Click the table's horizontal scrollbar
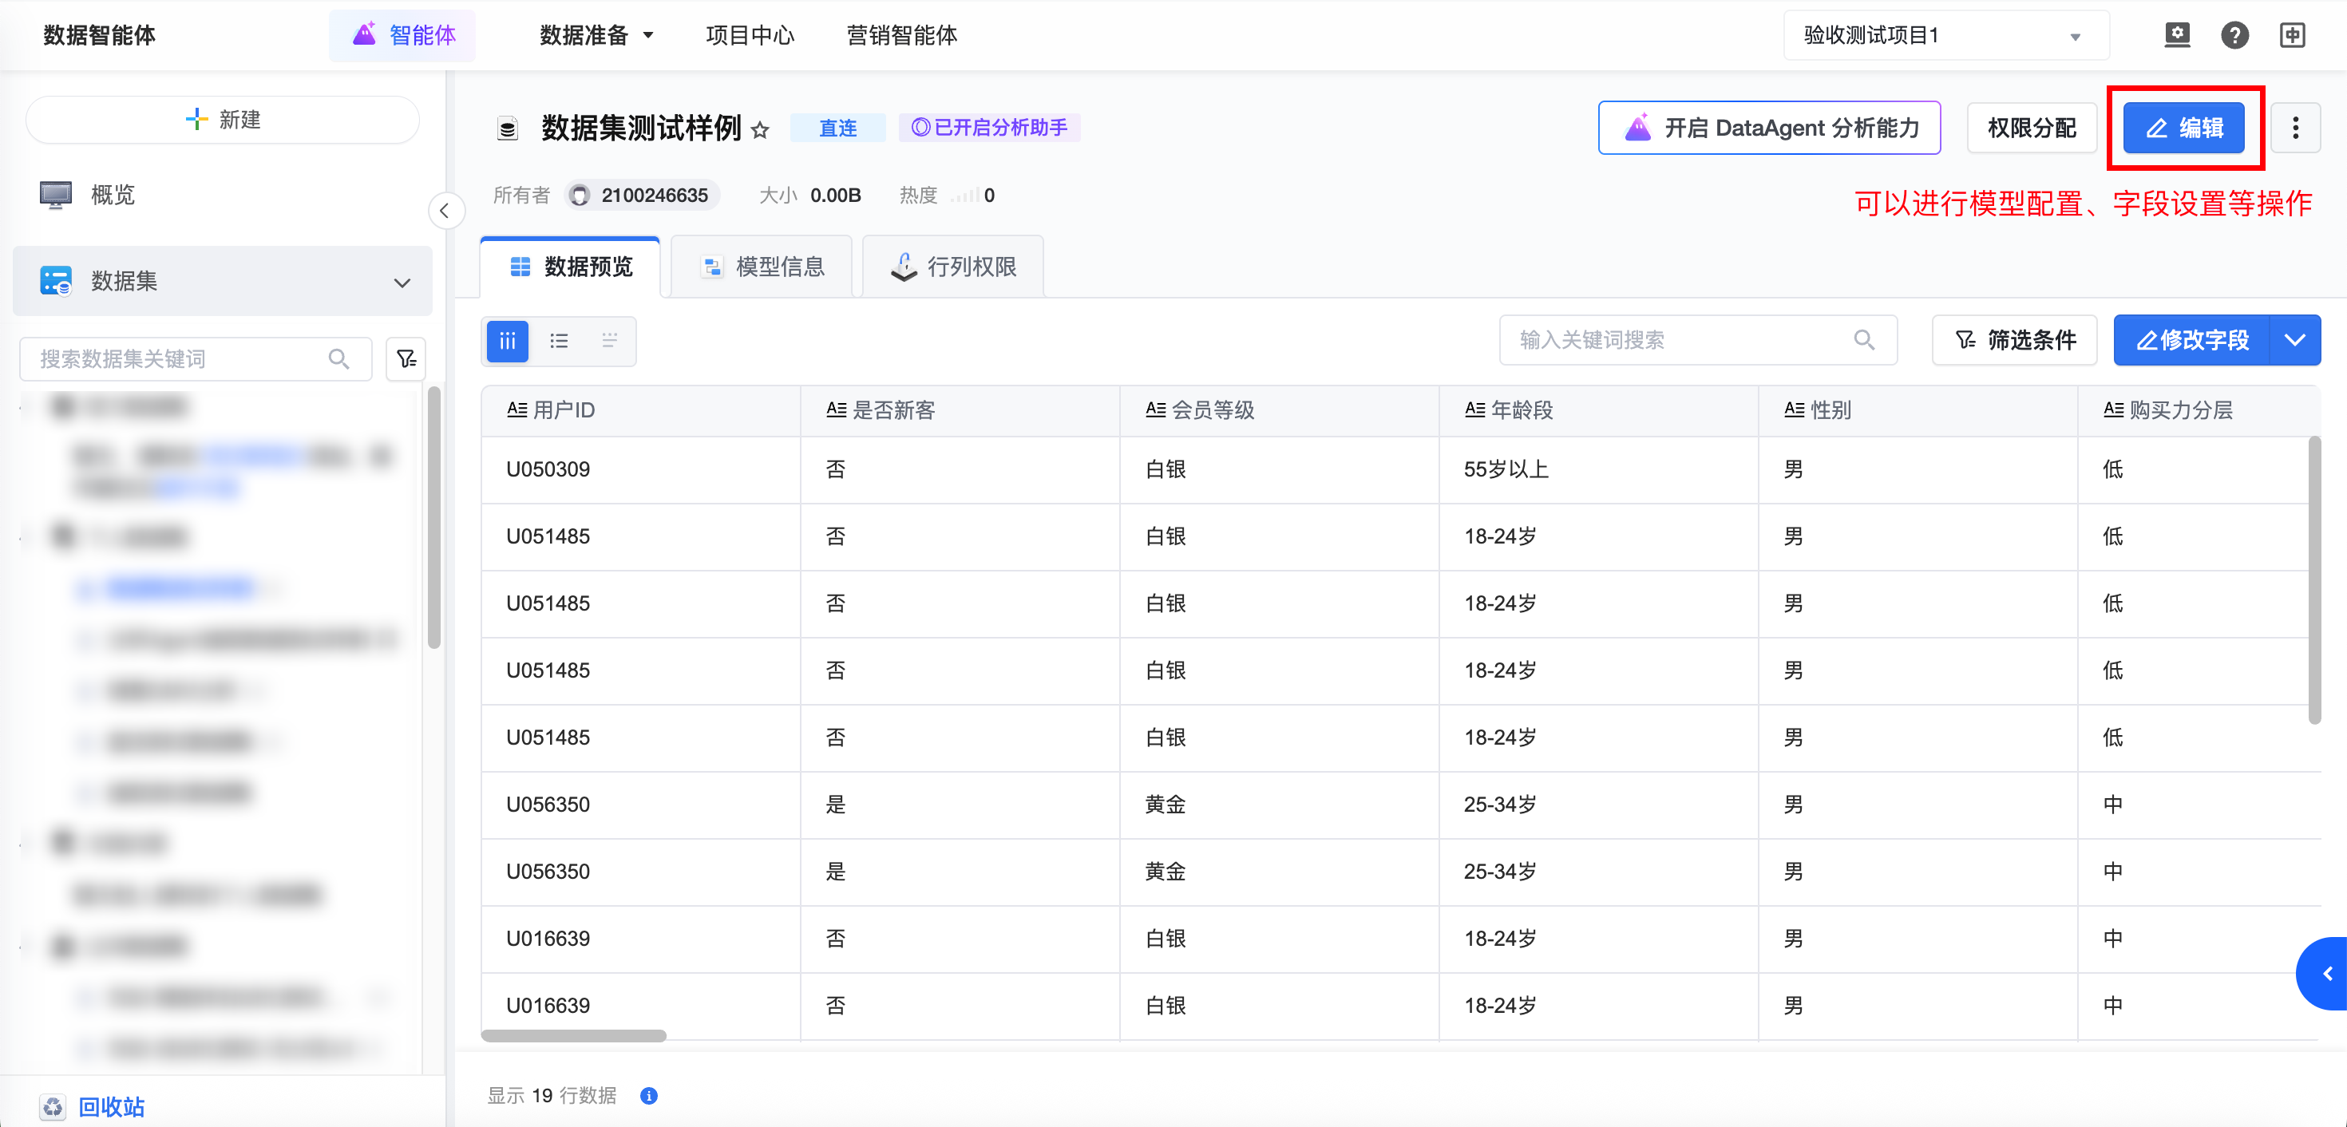 [574, 1035]
